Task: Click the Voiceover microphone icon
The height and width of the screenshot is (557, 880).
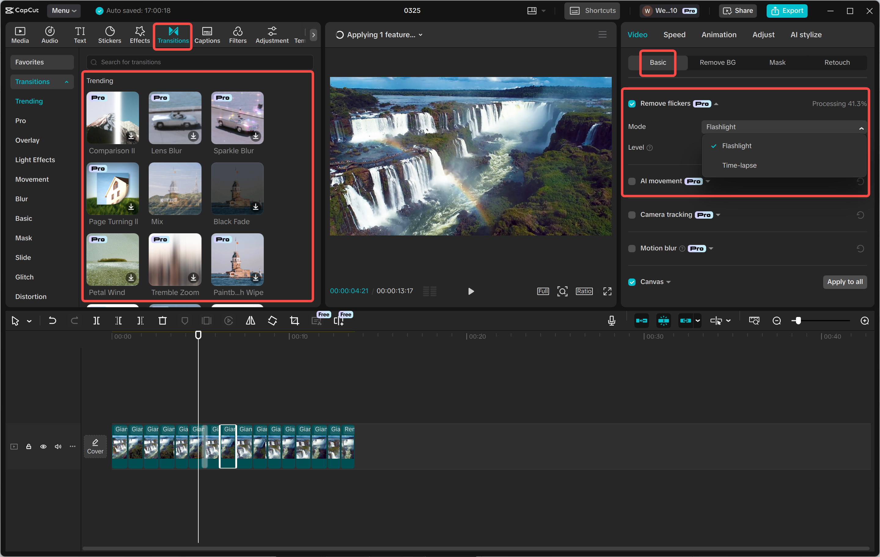Action: tap(611, 321)
